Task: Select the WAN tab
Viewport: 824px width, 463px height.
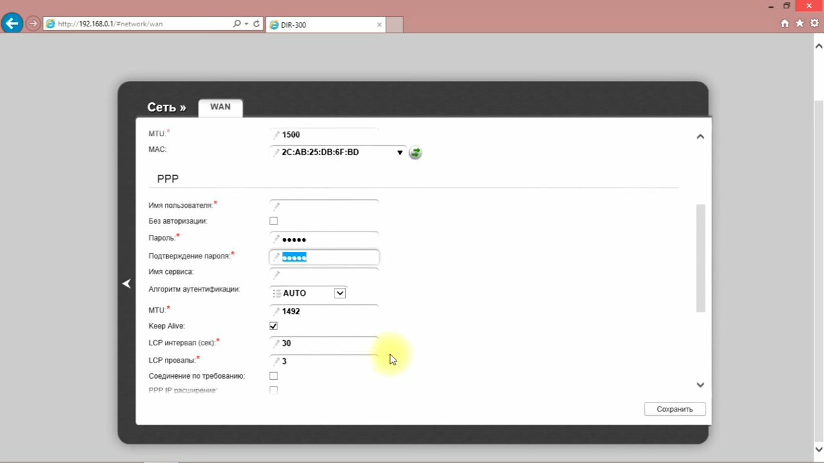Action: click(x=220, y=107)
